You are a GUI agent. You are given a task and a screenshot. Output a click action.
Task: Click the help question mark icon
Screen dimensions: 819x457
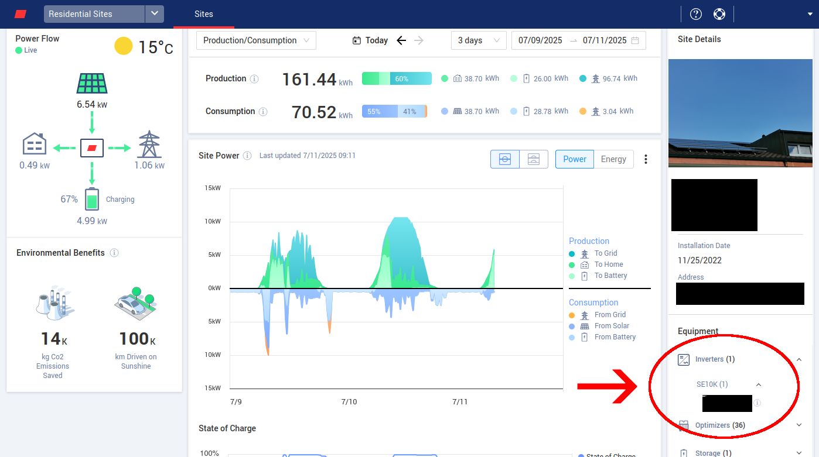[x=696, y=14]
